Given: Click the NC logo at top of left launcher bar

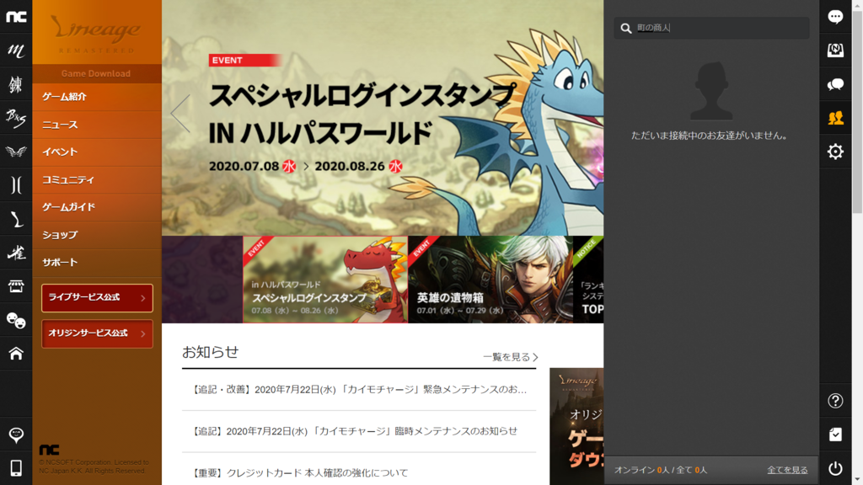Looking at the screenshot, I should click(16, 17).
